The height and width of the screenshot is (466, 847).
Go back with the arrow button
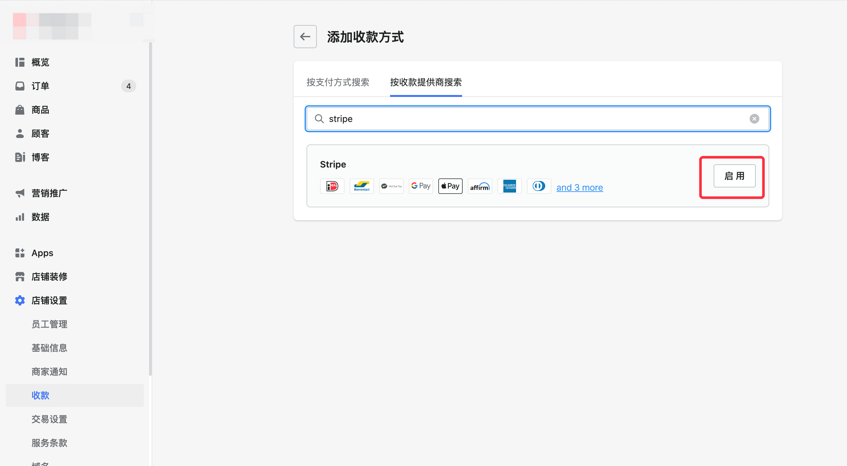(x=305, y=37)
